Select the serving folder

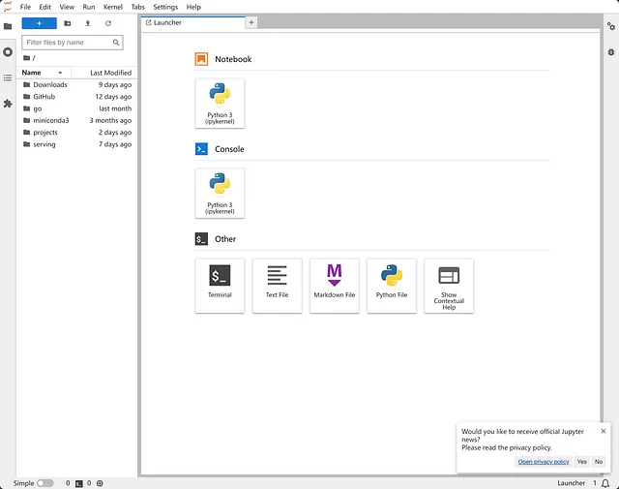[77, 144]
